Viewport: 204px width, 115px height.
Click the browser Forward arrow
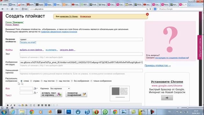pyautogui.click(x=7, y=9)
